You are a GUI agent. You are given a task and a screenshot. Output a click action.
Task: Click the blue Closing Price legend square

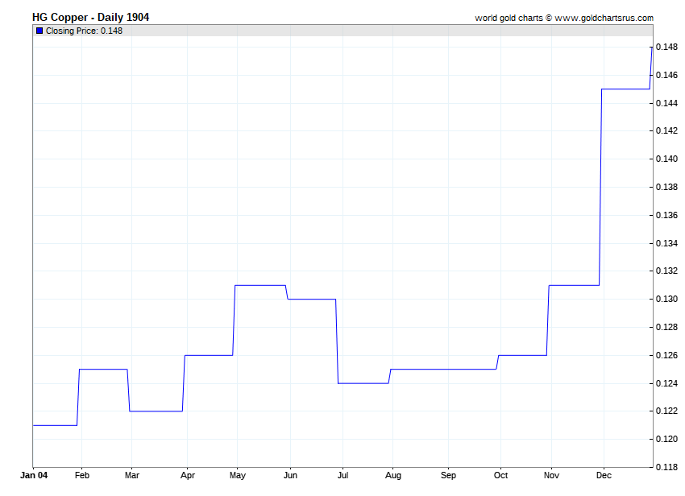(x=39, y=31)
